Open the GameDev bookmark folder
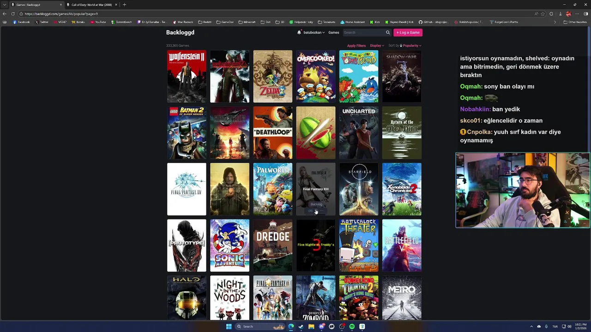Image resolution: width=591 pixels, height=332 pixels. [x=225, y=22]
